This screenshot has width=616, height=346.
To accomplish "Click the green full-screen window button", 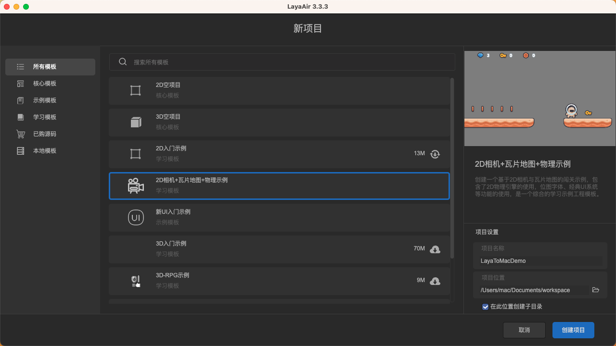I will click(x=26, y=7).
